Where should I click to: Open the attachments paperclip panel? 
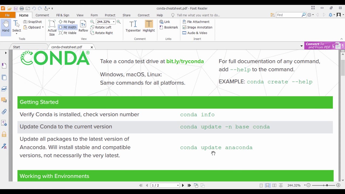4,111
